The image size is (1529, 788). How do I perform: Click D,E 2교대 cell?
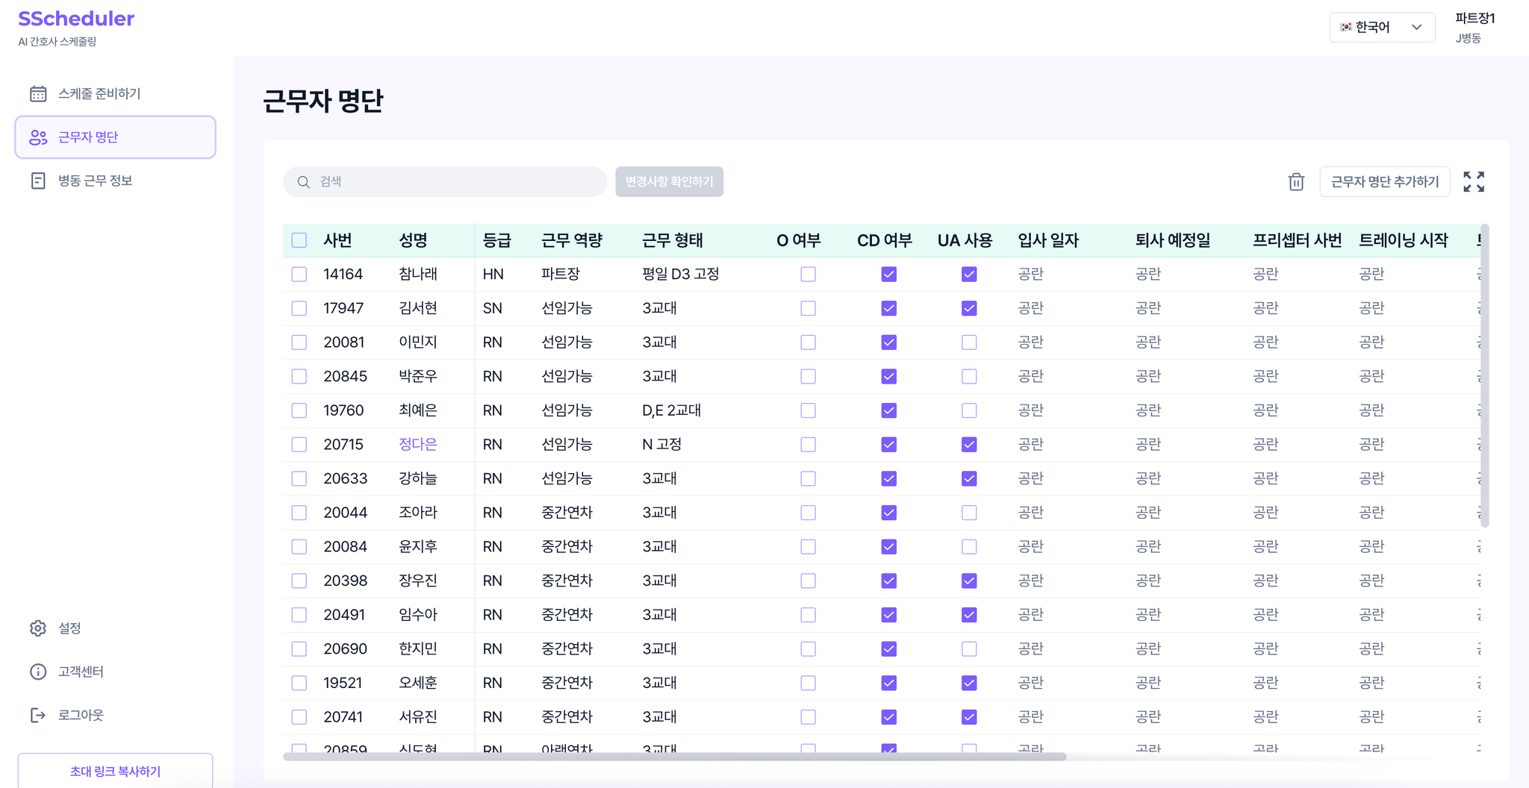pyautogui.click(x=671, y=410)
